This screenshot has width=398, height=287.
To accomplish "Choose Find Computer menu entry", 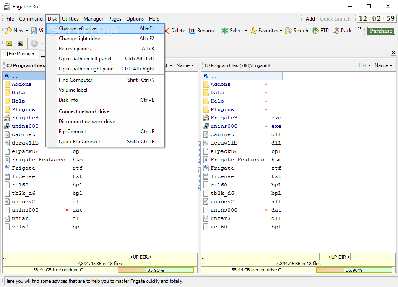I will coord(105,80).
